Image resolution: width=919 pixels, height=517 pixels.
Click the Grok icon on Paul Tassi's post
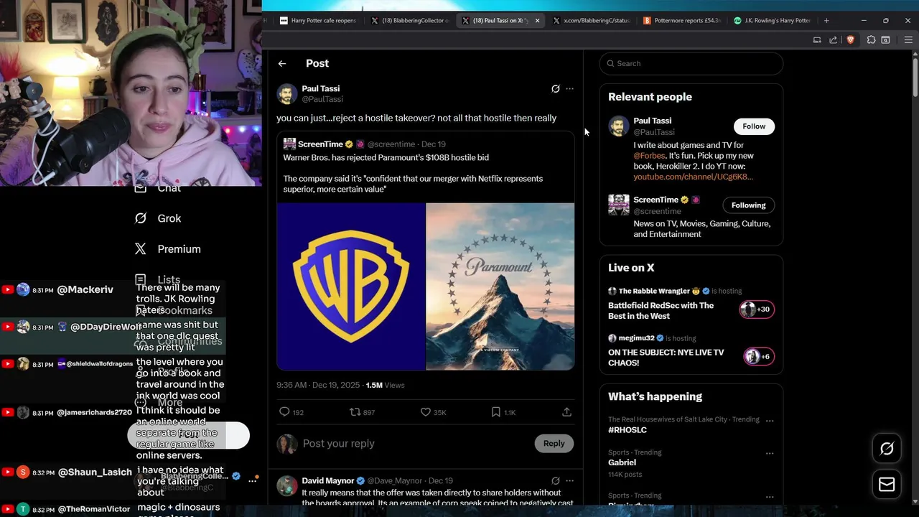click(555, 89)
